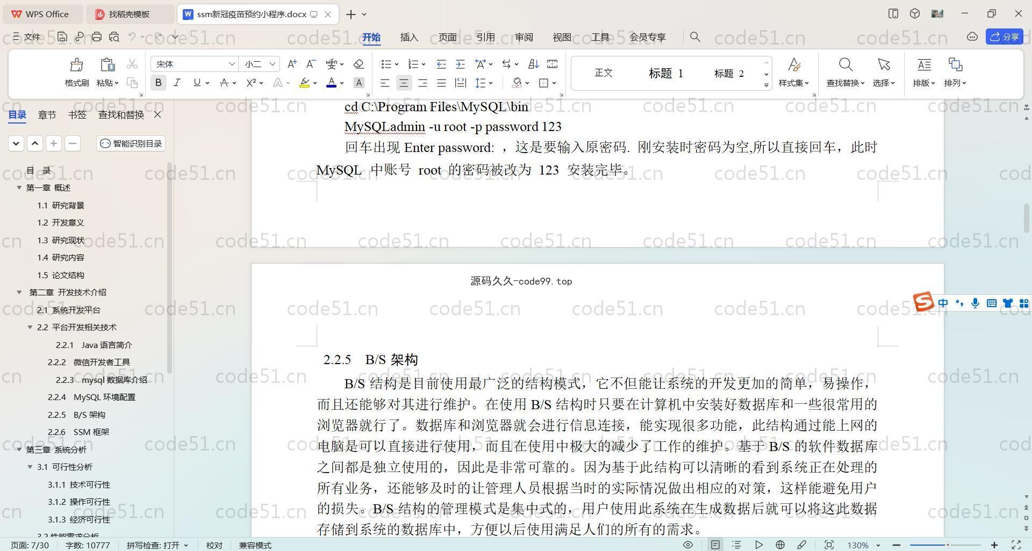Click the font color swatch (A)
1032x551 pixels.
coord(332,83)
